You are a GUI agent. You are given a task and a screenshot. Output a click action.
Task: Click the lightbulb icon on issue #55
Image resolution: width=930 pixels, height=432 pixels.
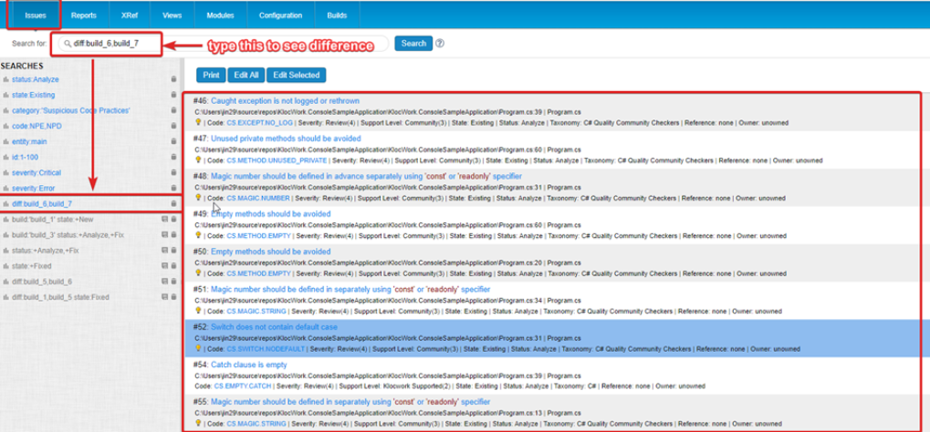(x=198, y=423)
